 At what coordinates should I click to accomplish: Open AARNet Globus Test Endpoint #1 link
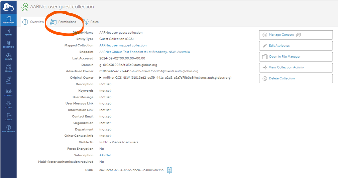tap(144, 52)
